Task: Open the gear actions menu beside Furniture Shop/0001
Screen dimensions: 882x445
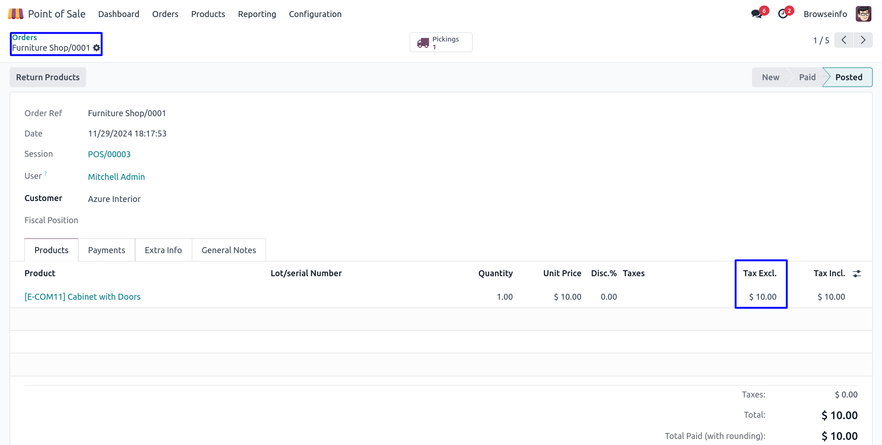Action: click(x=96, y=48)
